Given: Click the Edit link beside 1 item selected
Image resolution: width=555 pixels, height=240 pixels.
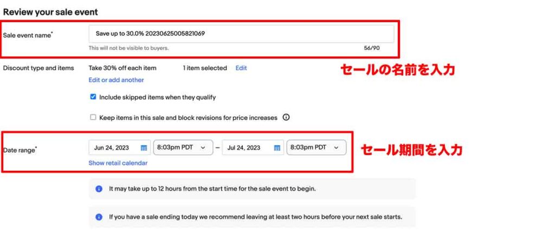Looking at the screenshot, I should (241, 68).
